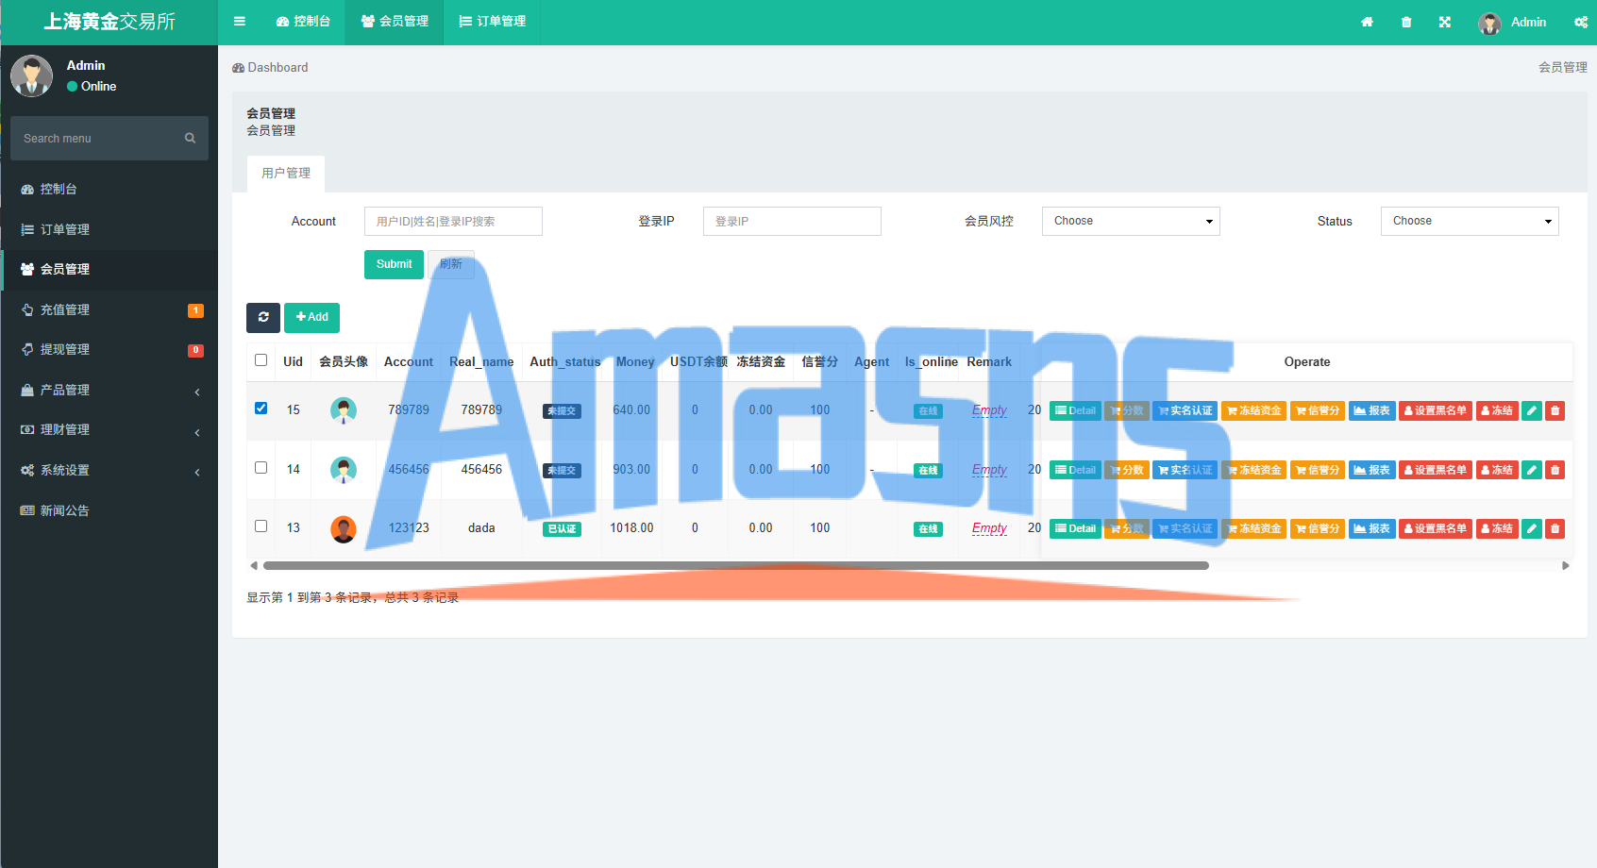
Task: Click the horizontal table scrollbar
Action: [736, 566]
